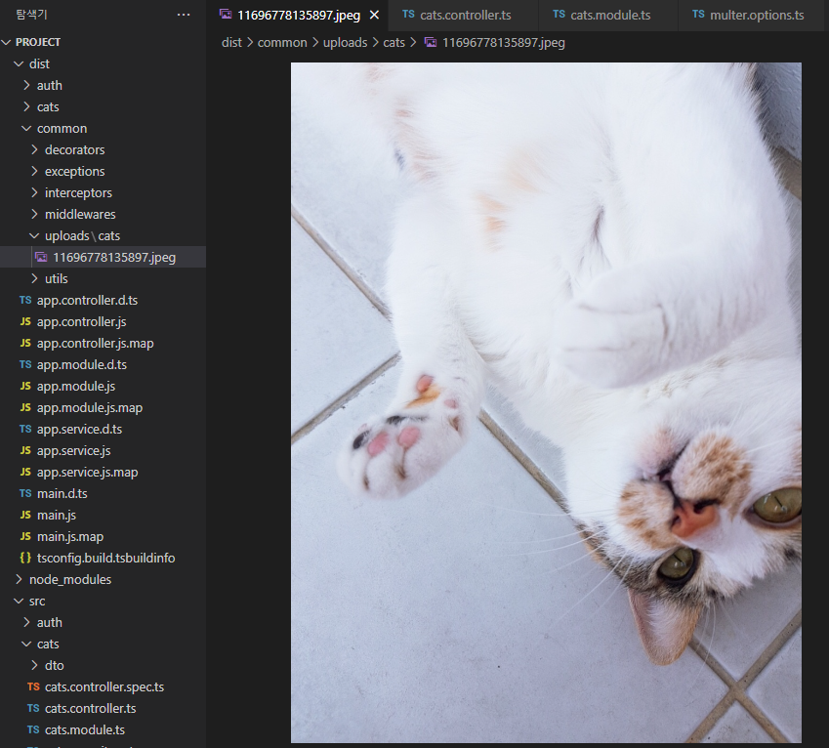The width and height of the screenshot is (829, 748).
Task: Expand the auth folder under dist
Action: click(26, 85)
